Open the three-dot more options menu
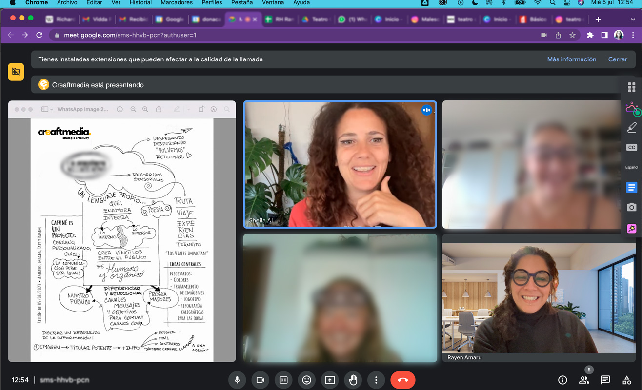This screenshot has width=642, height=390. pos(376,380)
